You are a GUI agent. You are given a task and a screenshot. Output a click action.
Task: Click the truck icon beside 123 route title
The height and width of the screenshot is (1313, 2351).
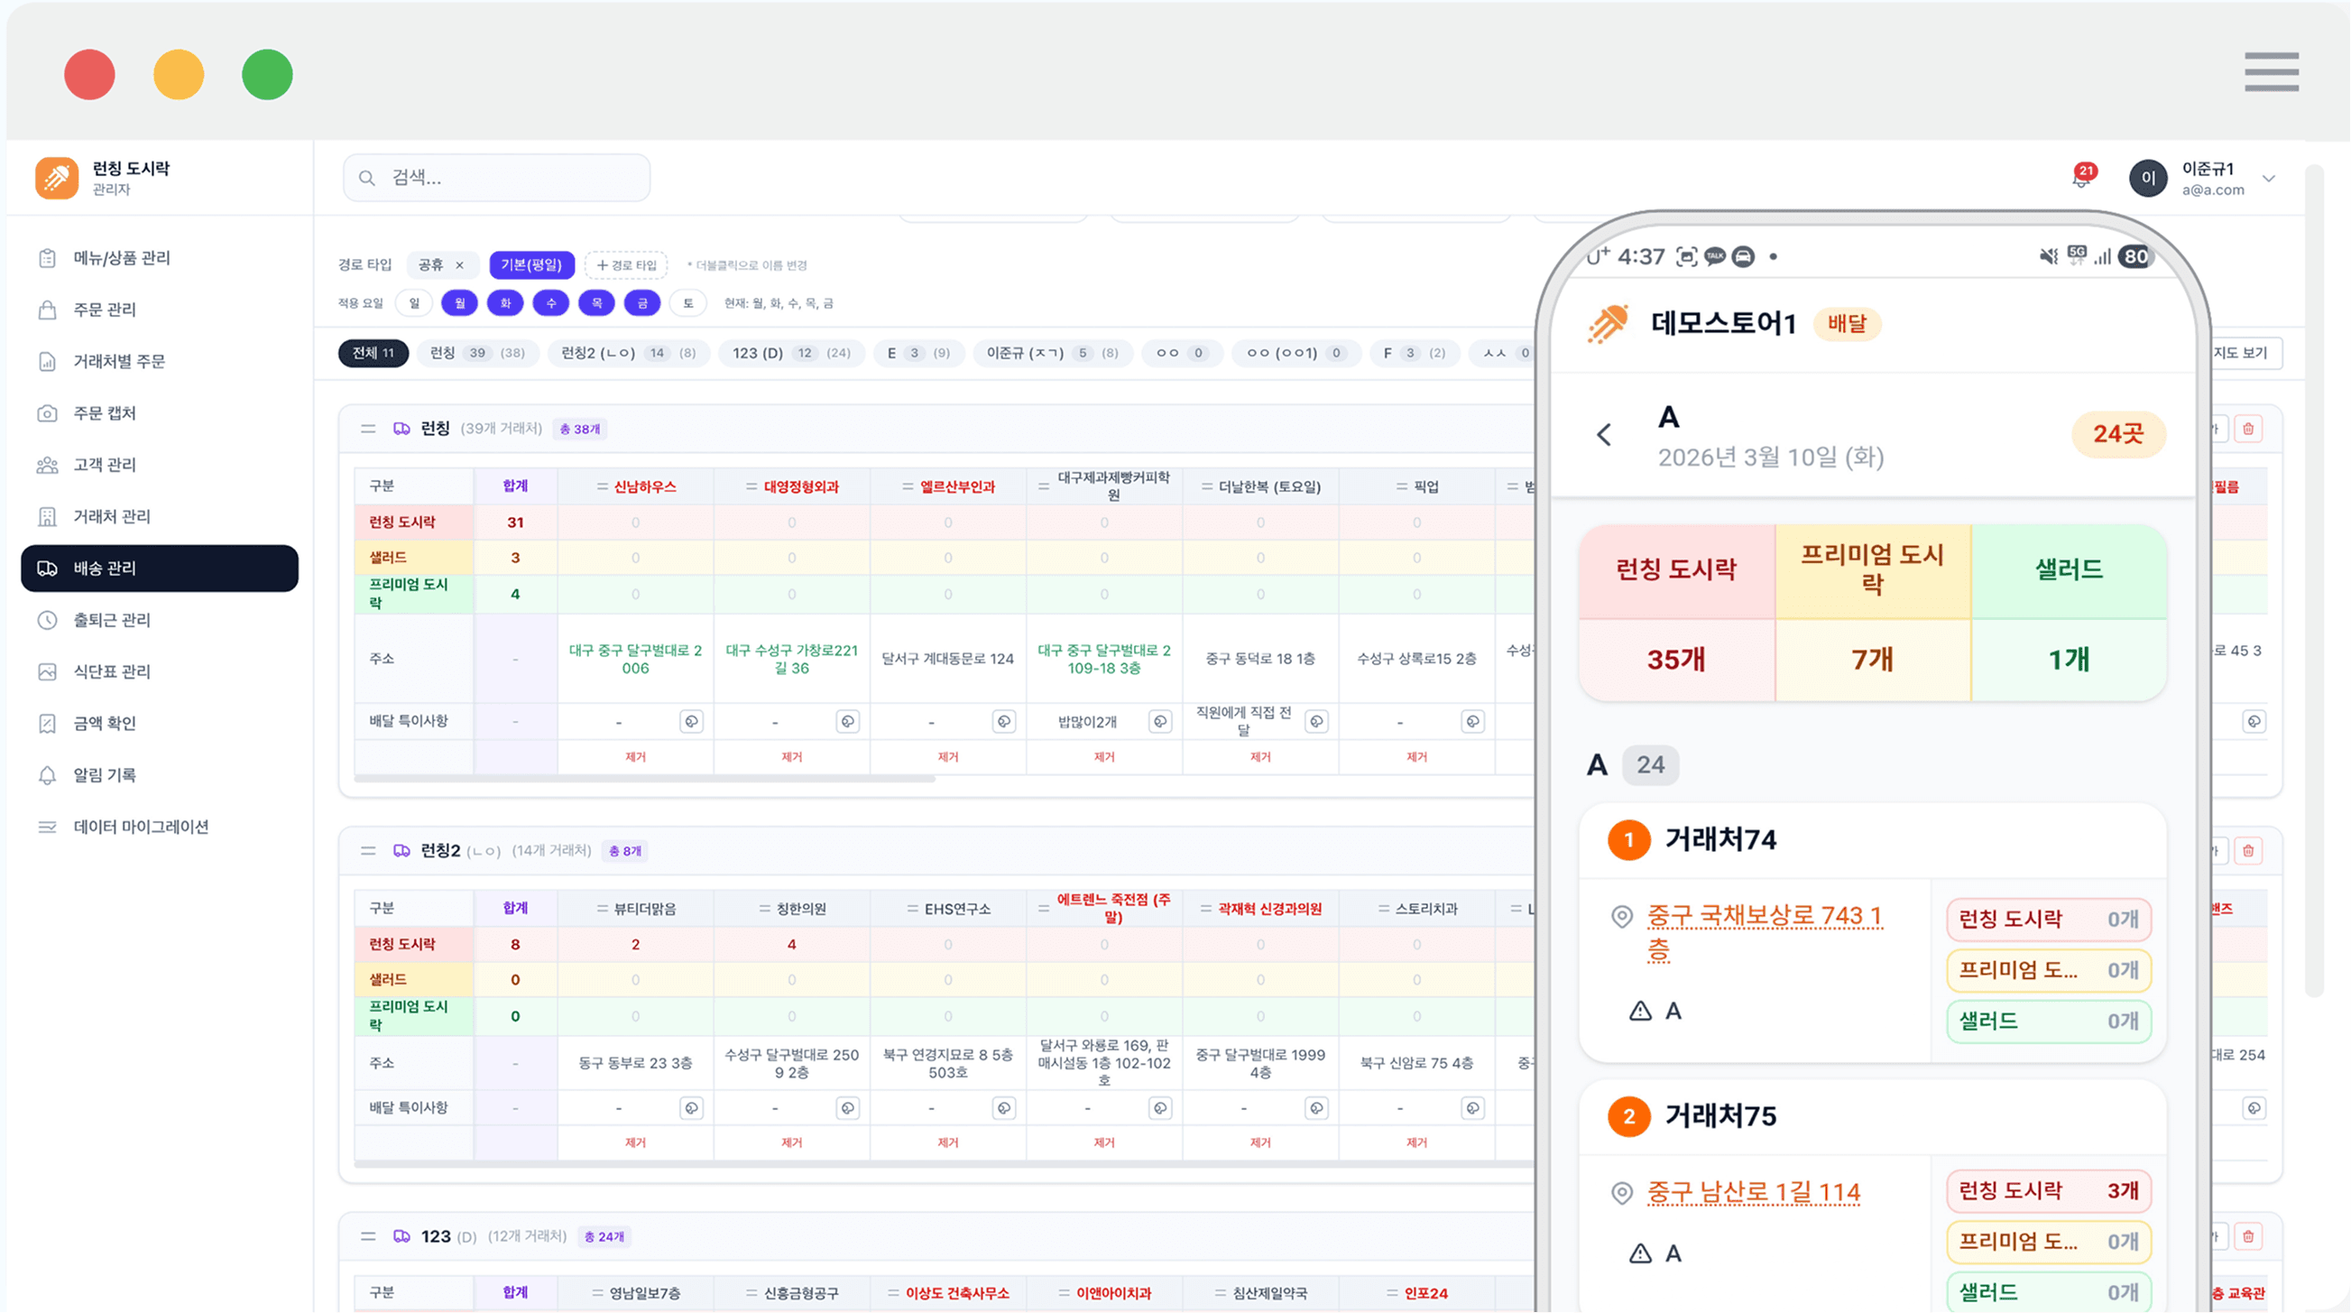pos(401,1236)
